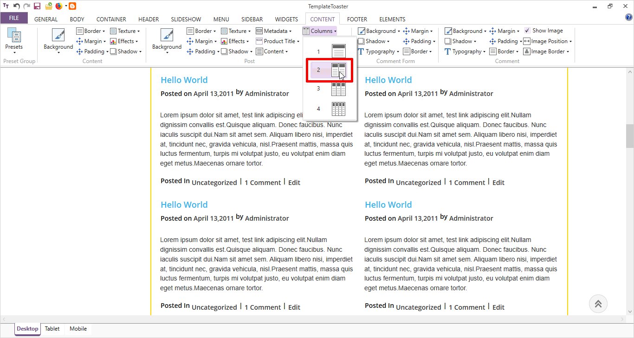Toggle Shadow in the Content group

[x=113, y=51]
